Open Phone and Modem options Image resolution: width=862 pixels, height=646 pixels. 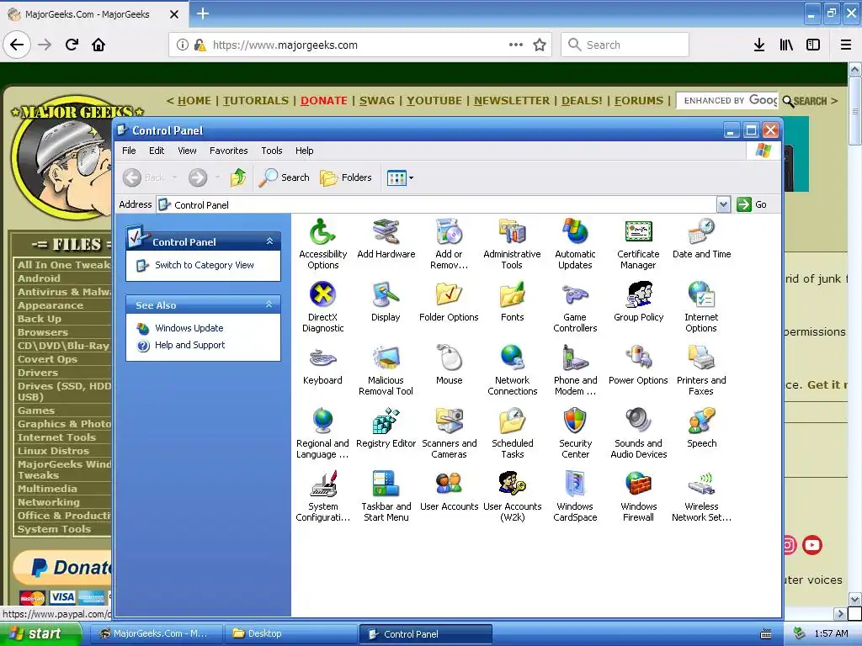[575, 370]
